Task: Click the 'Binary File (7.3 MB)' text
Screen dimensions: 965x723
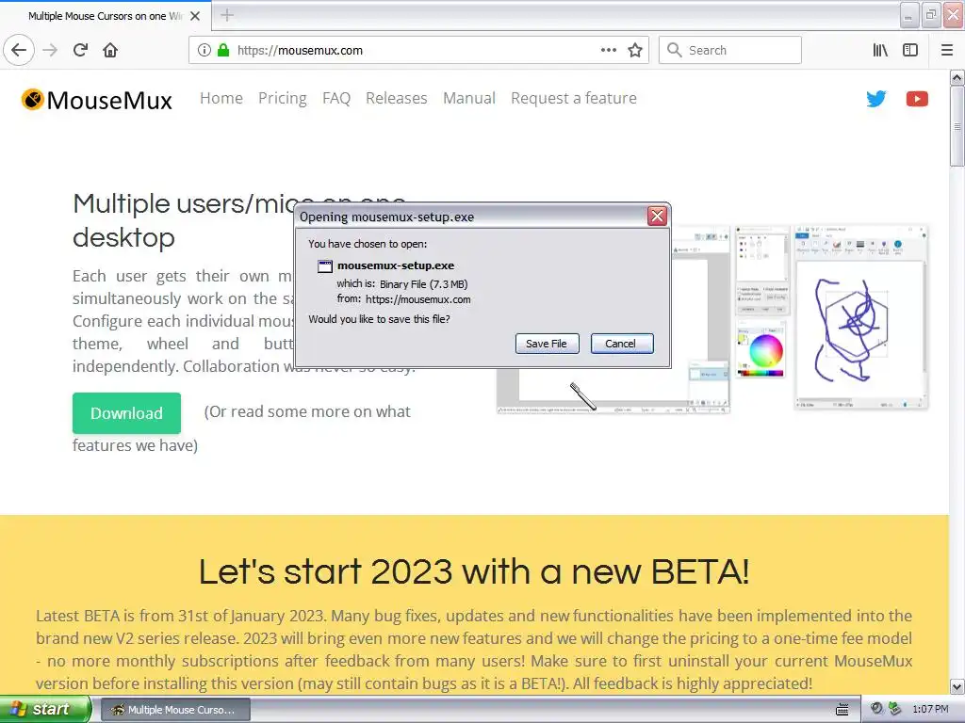Action: coord(423,284)
